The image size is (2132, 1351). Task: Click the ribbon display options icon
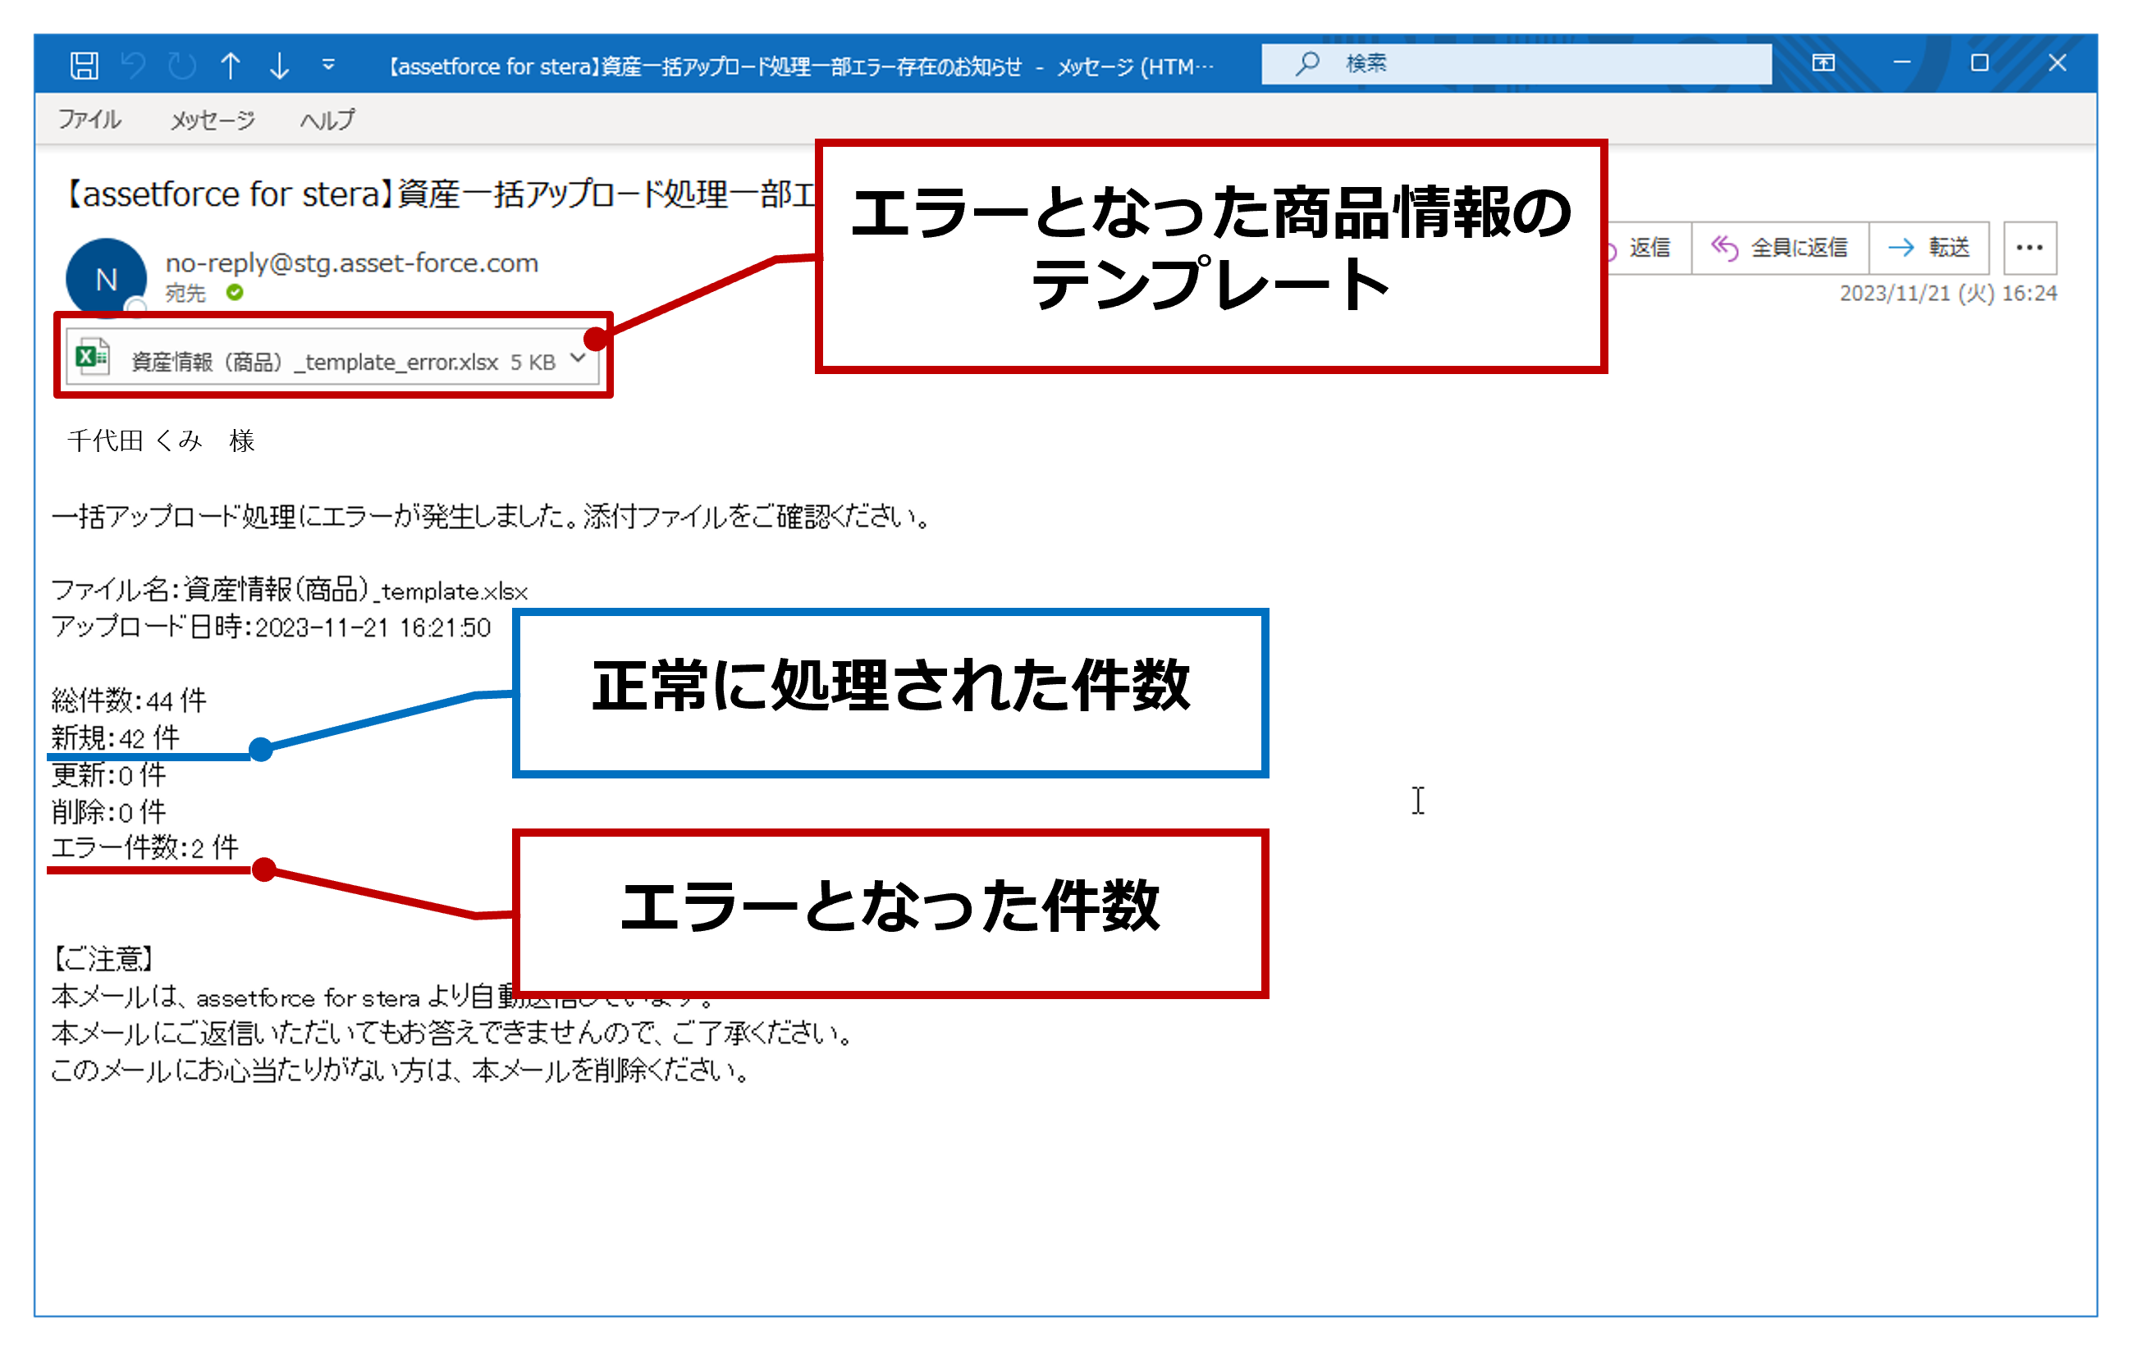(x=1823, y=63)
